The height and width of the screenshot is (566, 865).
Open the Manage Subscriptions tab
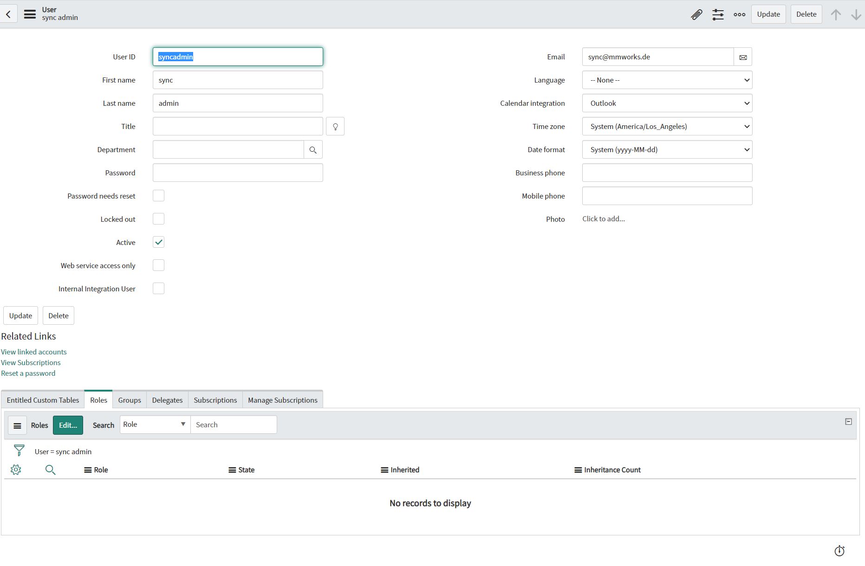click(282, 399)
